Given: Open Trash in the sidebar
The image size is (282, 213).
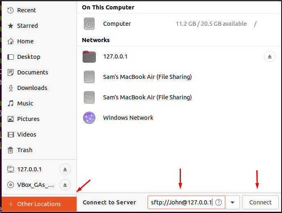Looking at the screenshot, I should coord(39,150).
